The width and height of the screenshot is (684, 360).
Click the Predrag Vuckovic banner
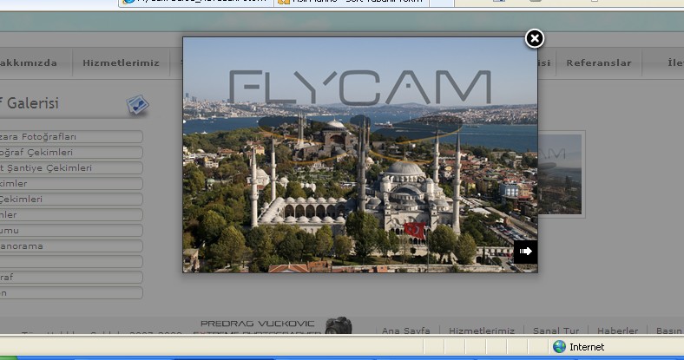[258, 326]
